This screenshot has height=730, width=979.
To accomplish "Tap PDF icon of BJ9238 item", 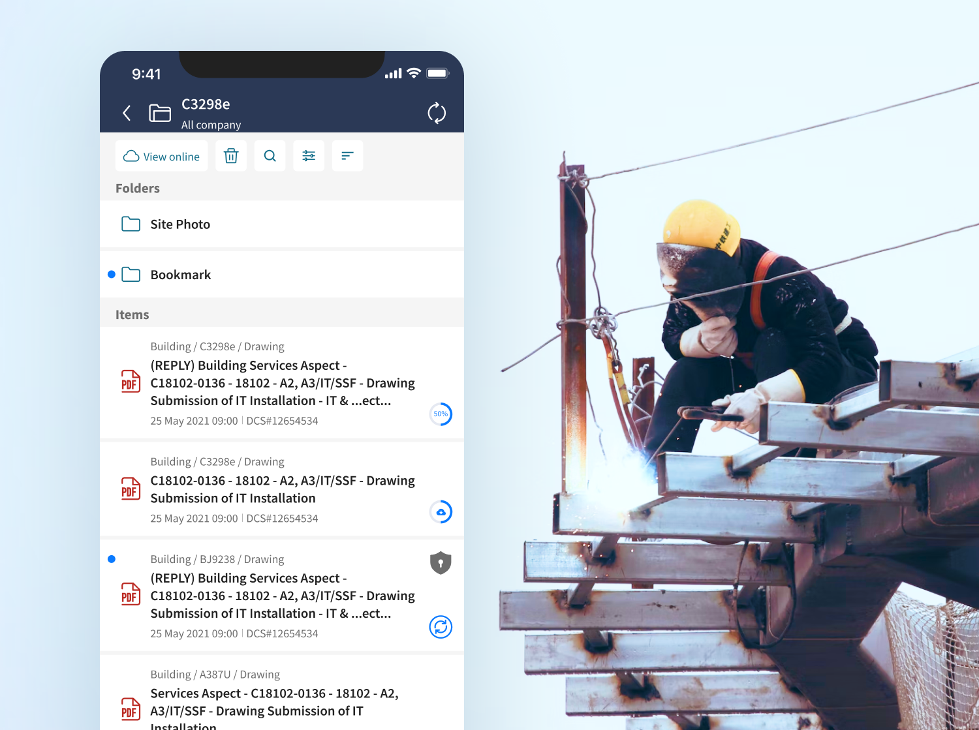I will coord(131,594).
